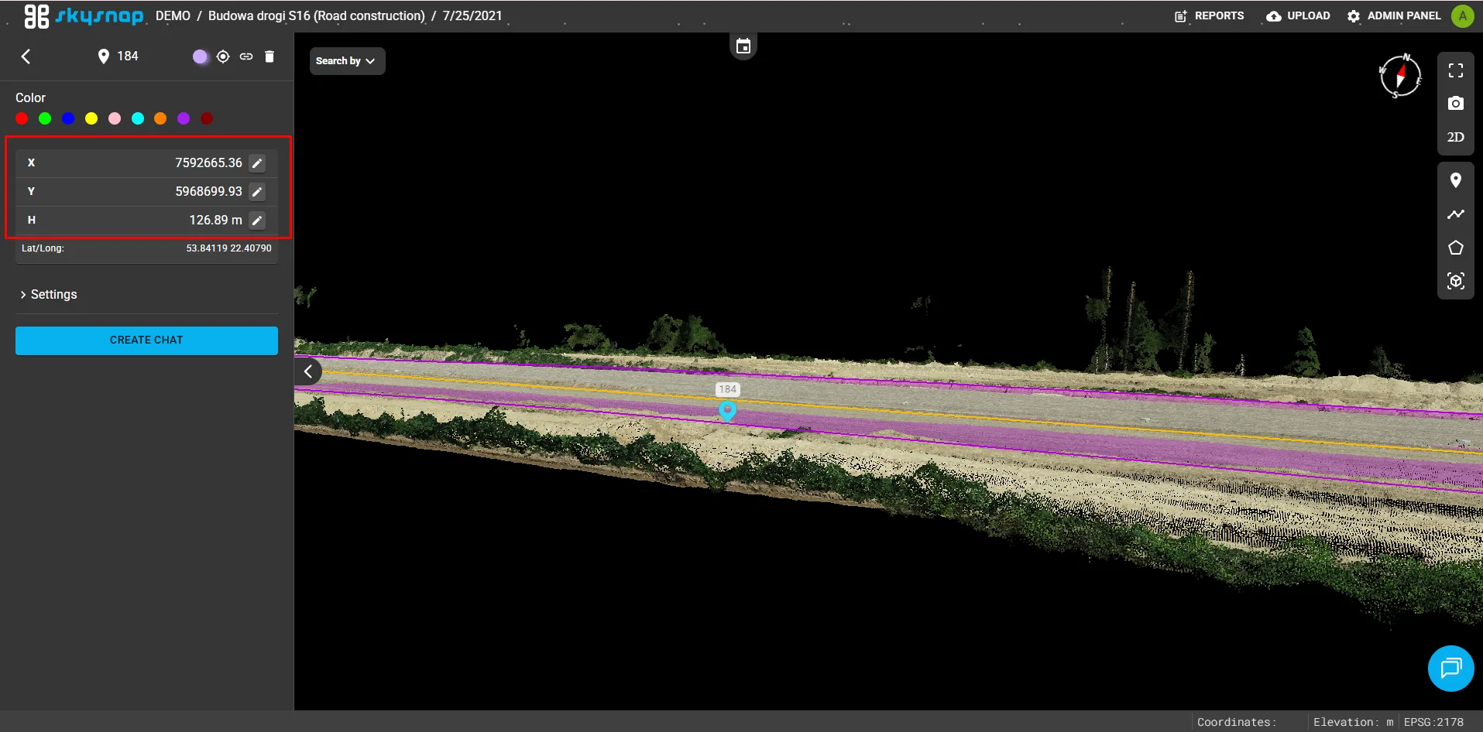
Task: Select the polyline measurement tool
Action: [x=1455, y=214]
